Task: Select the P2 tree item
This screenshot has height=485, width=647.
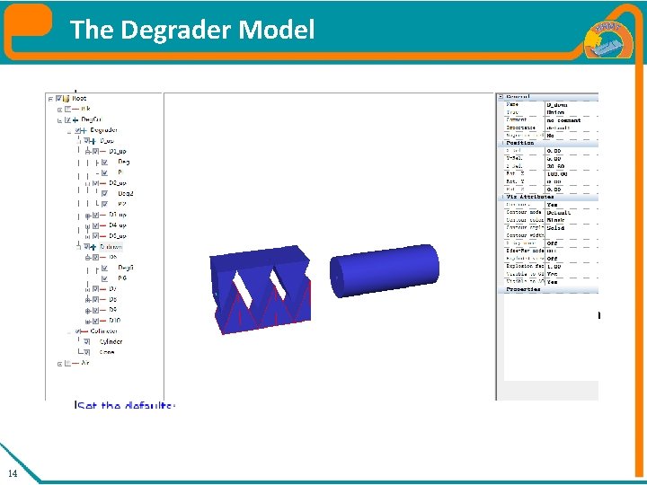Action: (x=121, y=204)
